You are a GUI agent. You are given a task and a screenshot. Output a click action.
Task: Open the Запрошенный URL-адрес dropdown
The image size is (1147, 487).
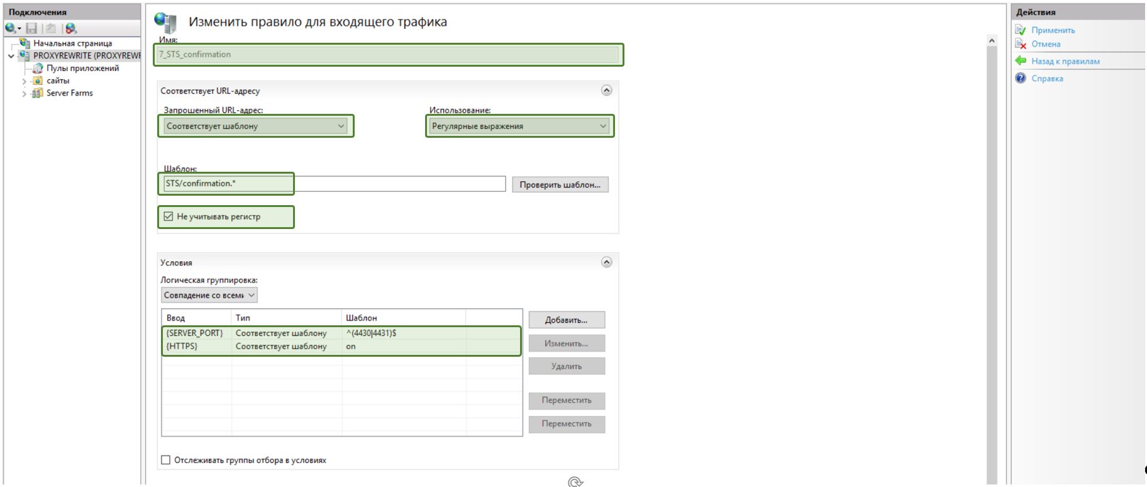(x=255, y=126)
